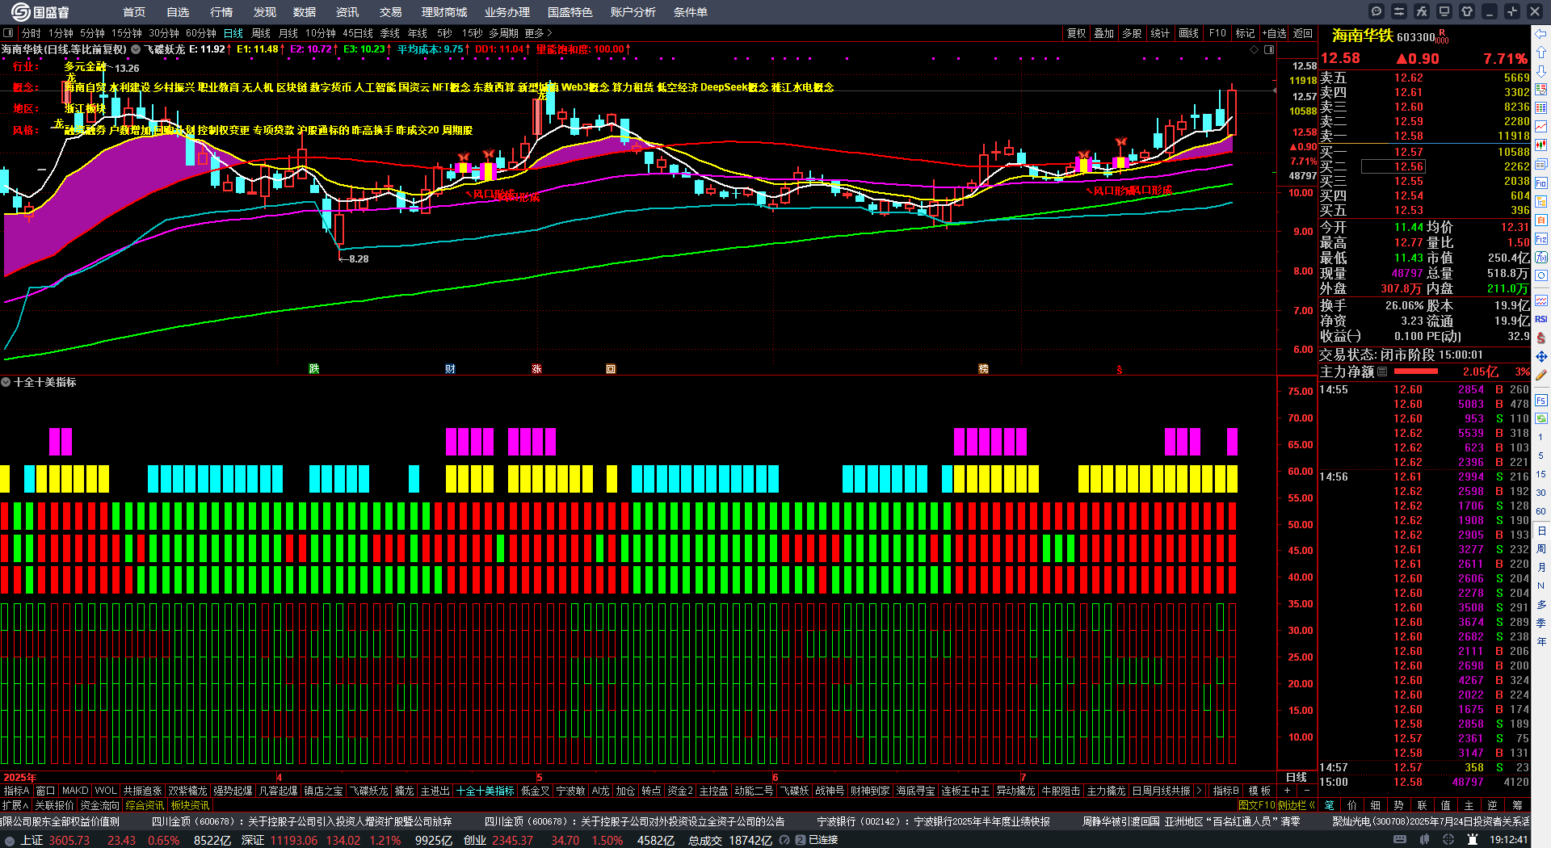Click the 国盛睿 logo
This screenshot has width=1551, height=848.
(x=40, y=12)
